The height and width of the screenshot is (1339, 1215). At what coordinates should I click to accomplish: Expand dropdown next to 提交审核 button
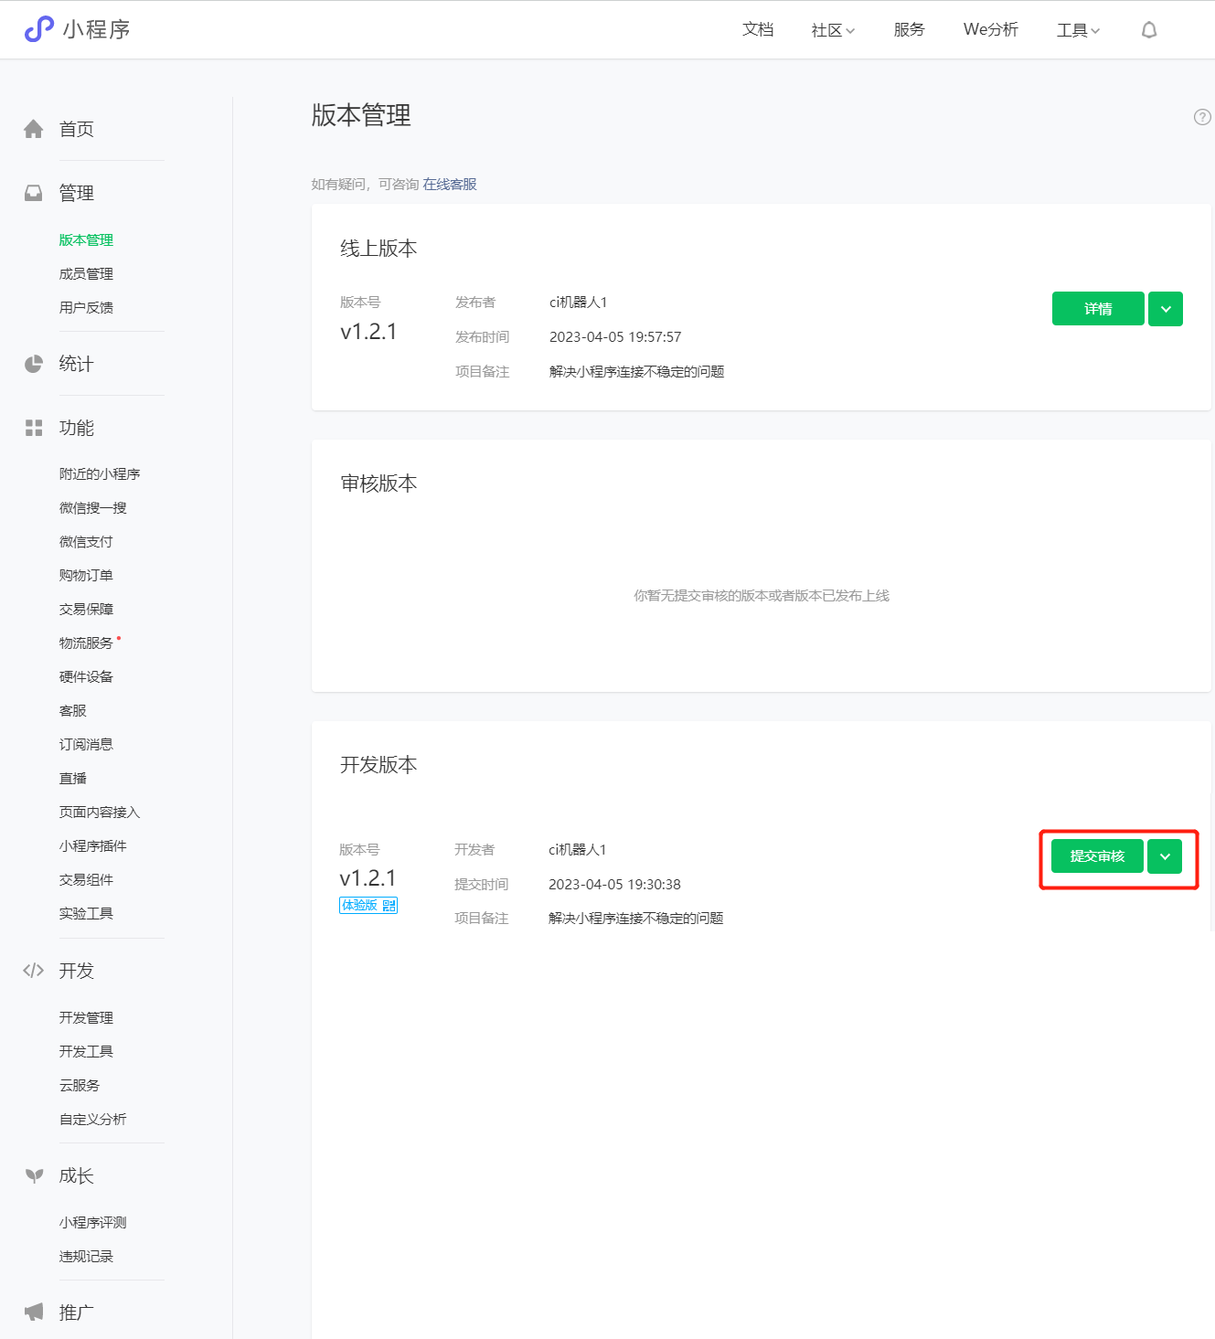coord(1165,856)
